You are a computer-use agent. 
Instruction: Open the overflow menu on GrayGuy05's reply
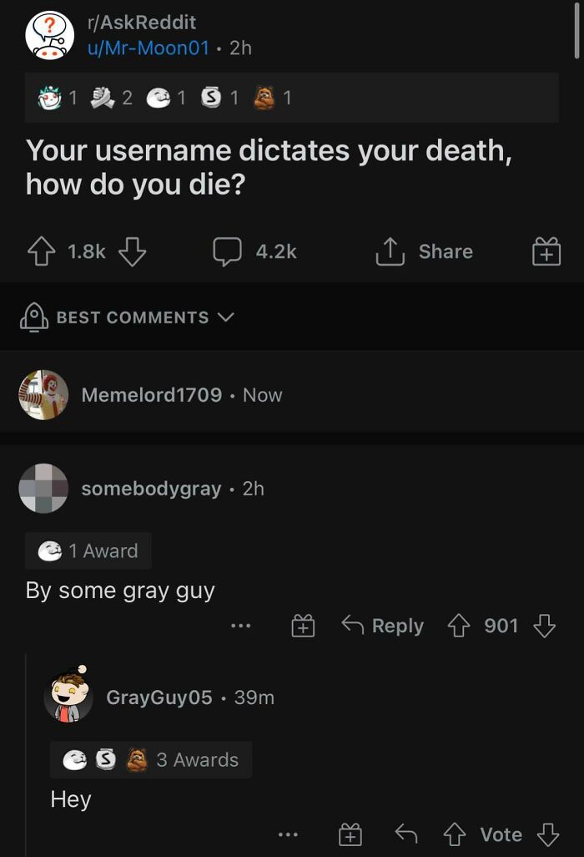[289, 834]
